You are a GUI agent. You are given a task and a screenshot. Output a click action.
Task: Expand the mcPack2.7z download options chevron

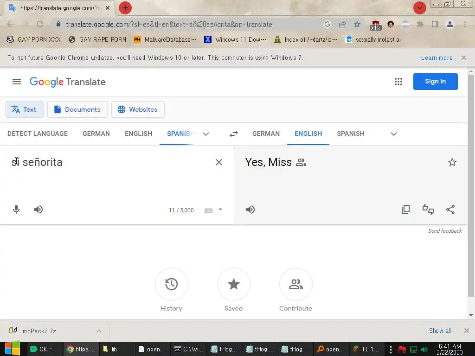(x=99, y=331)
